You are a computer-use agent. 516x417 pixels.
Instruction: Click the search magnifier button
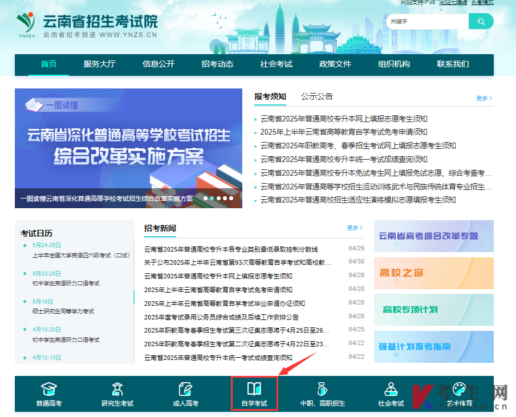tap(481, 22)
